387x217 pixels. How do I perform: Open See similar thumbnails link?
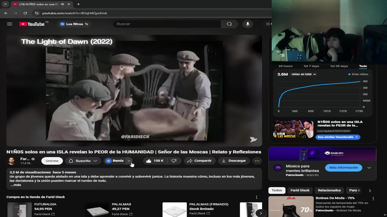pos(338,137)
